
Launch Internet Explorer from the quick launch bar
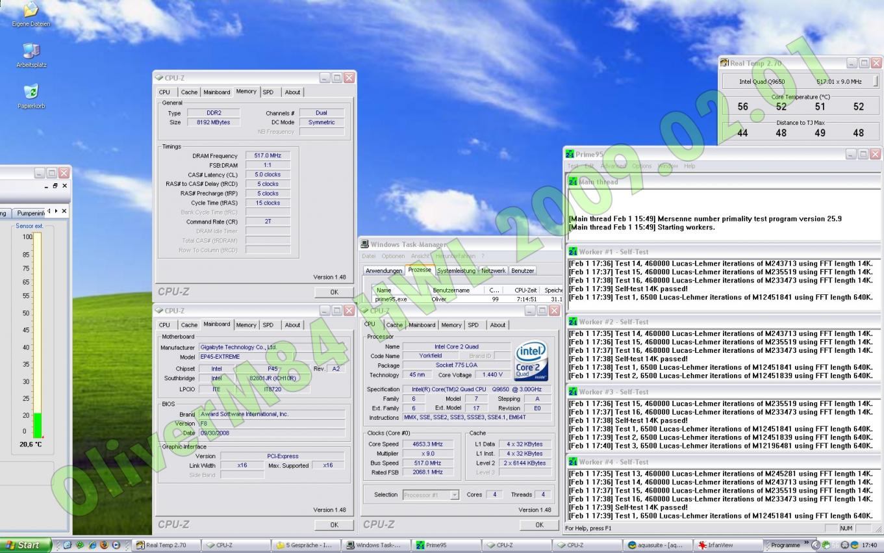point(92,545)
